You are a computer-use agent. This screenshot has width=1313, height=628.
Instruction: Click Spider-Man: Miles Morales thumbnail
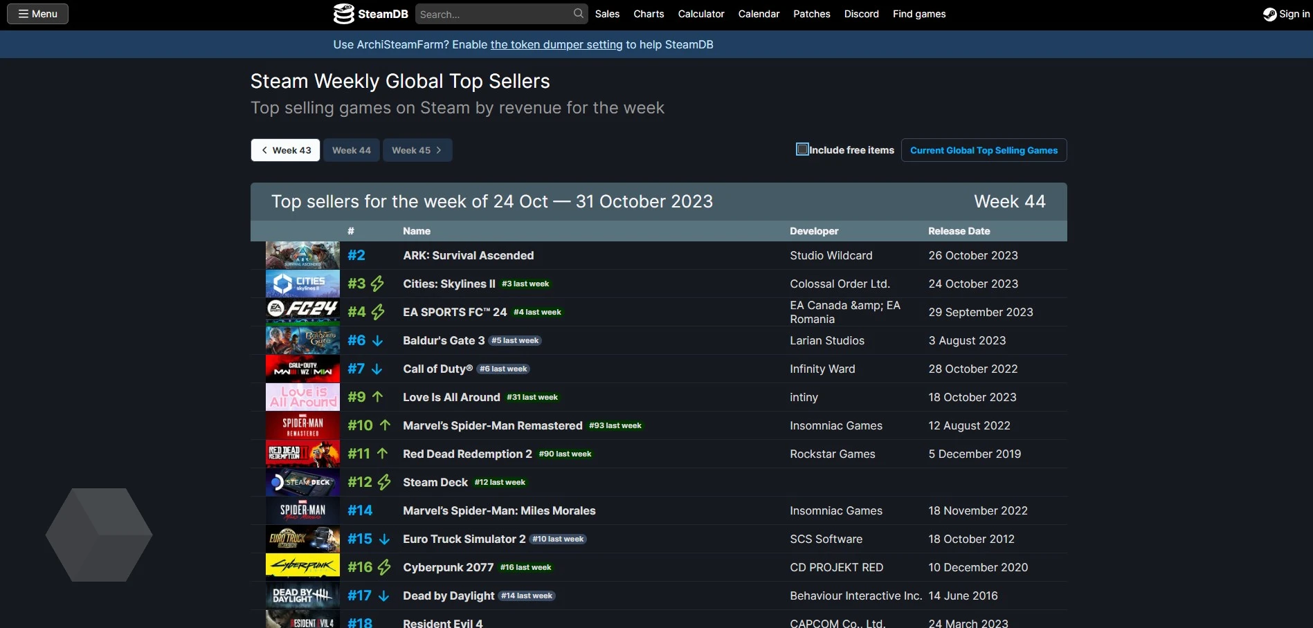pyautogui.click(x=302, y=510)
